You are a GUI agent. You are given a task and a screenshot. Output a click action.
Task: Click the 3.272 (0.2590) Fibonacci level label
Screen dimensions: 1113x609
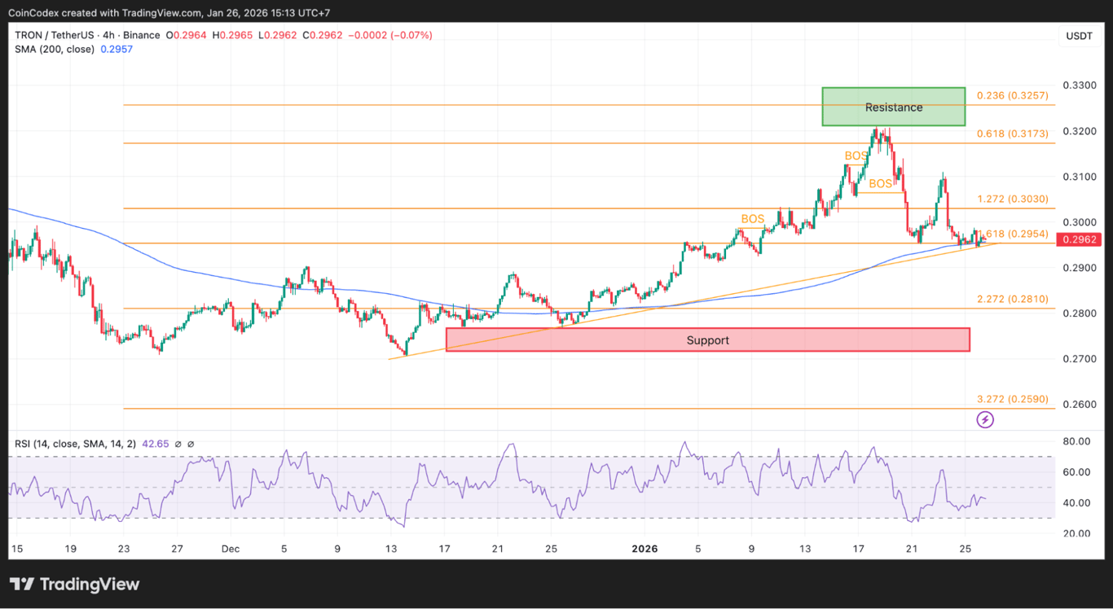(x=1010, y=399)
